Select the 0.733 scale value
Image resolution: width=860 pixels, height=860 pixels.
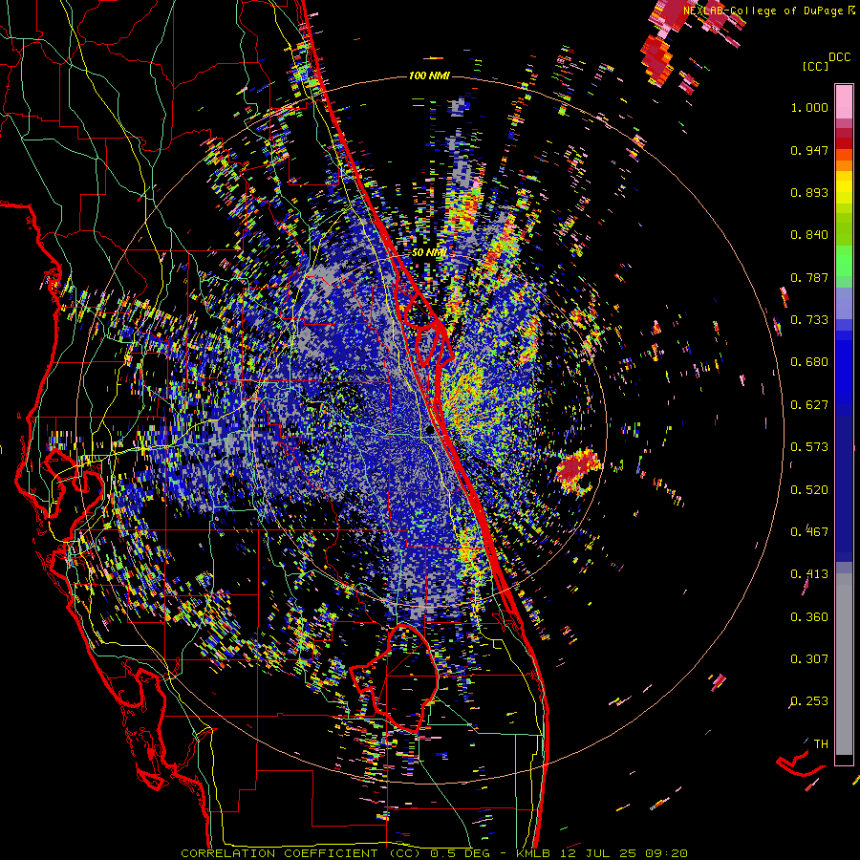(x=809, y=320)
